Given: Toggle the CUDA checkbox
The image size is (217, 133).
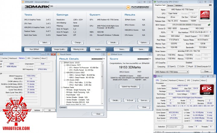Looking at the screenshot, I should (x=178, y=66).
